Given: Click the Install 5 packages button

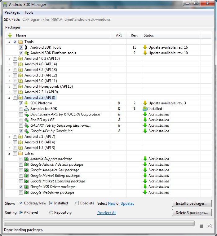Looking at the screenshot, I should (192, 203).
